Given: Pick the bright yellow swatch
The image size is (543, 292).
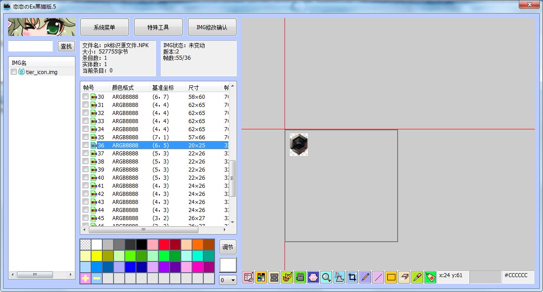Looking at the screenshot, I should coord(96,256).
